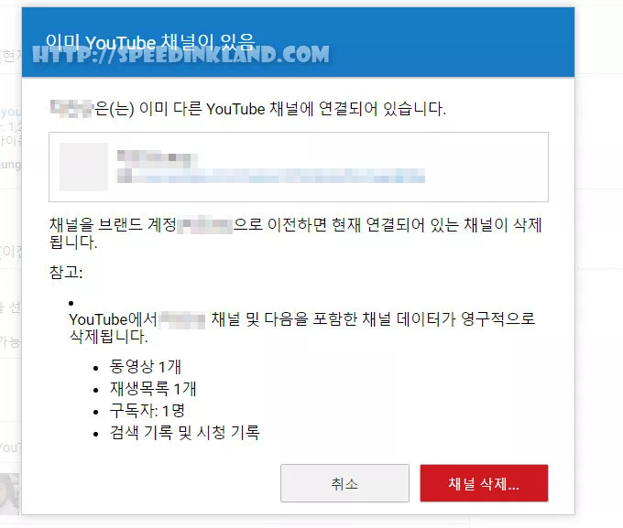The width and height of the screenshot is (623, 528).
Task: Open the blurred channel URL link
Action: coord(271,176)
